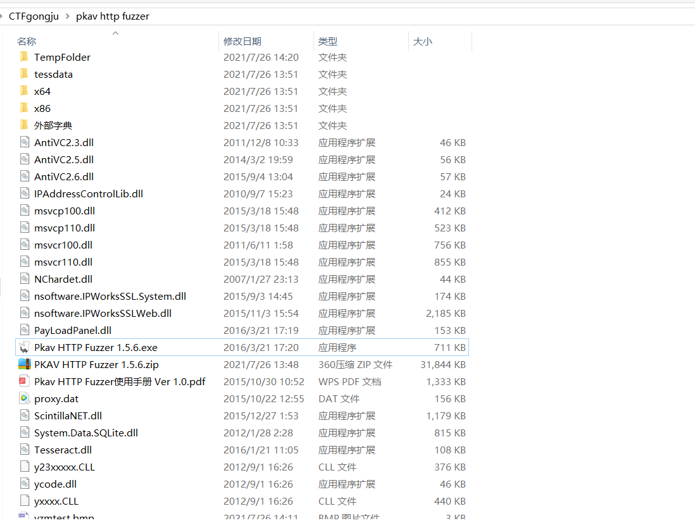Click the proxy.dat file icon
695x523 pixels.
(25, 398)
